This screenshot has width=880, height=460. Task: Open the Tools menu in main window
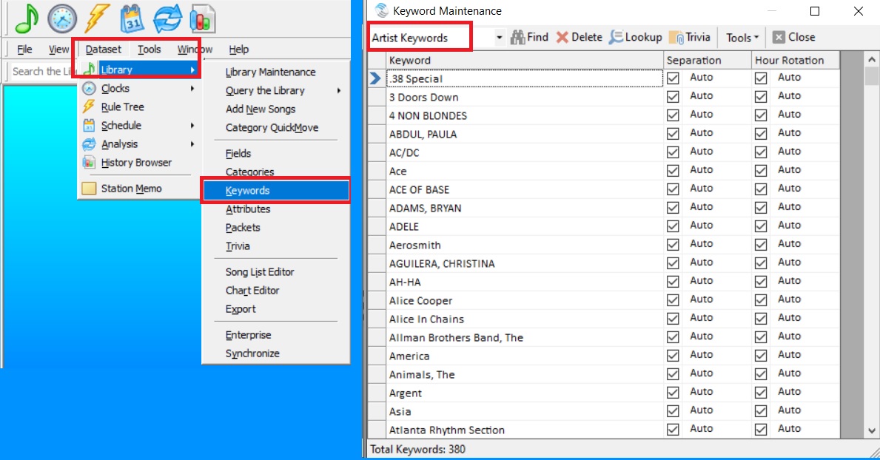pos(150,50)
